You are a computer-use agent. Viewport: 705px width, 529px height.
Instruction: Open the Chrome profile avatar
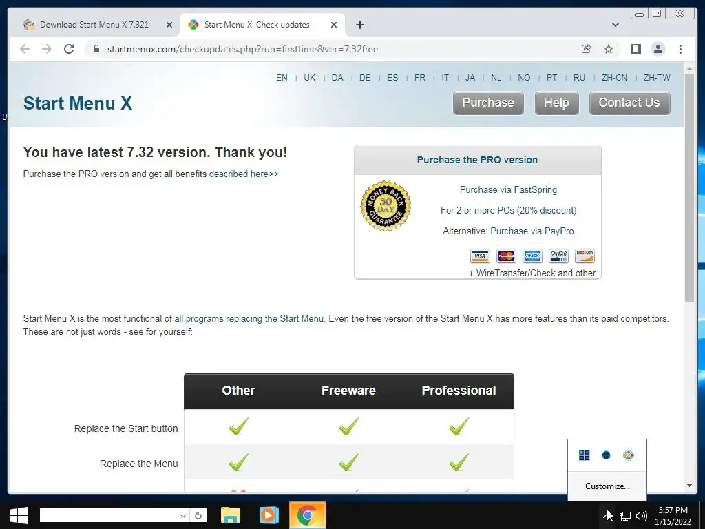(x=658, y=49)
